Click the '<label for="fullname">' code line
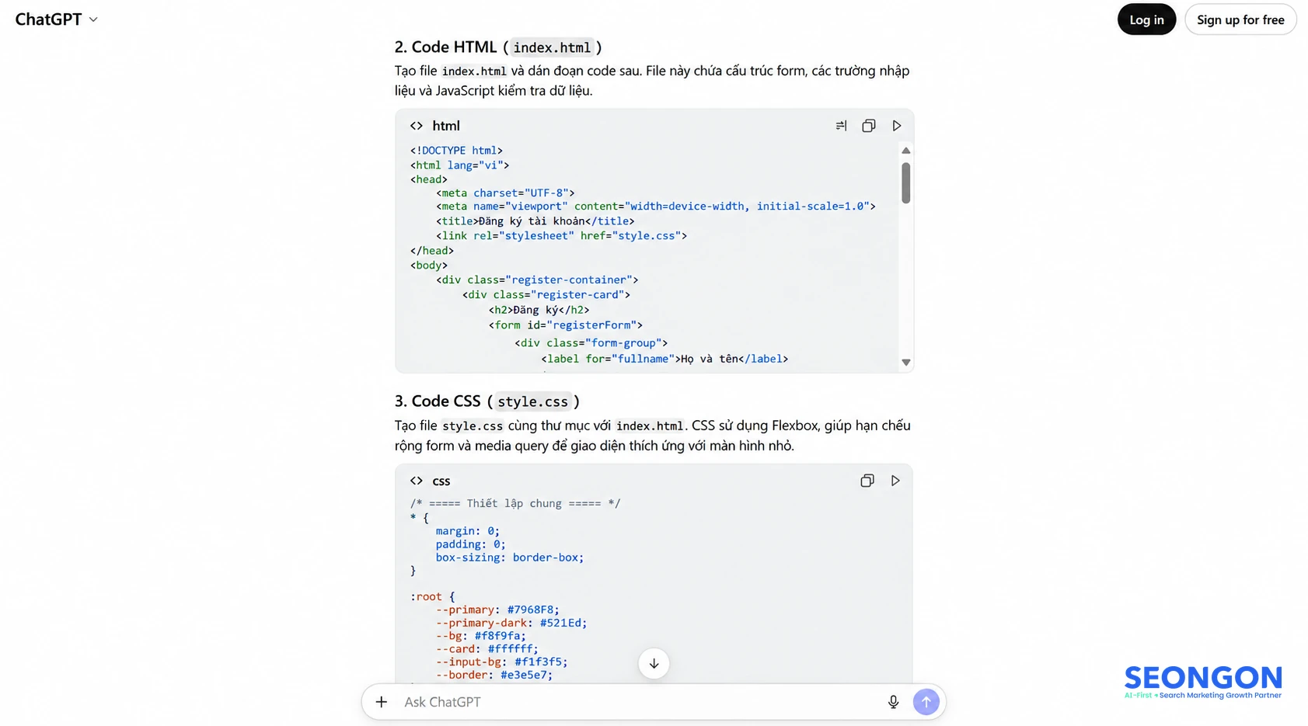This screenshot has width=1308, height=726. pos(664,359)
